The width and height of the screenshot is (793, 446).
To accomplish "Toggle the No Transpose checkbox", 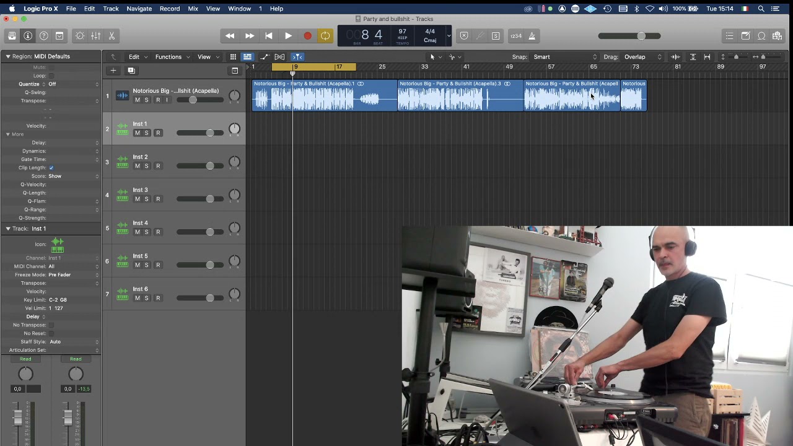I will click(51, 325).
